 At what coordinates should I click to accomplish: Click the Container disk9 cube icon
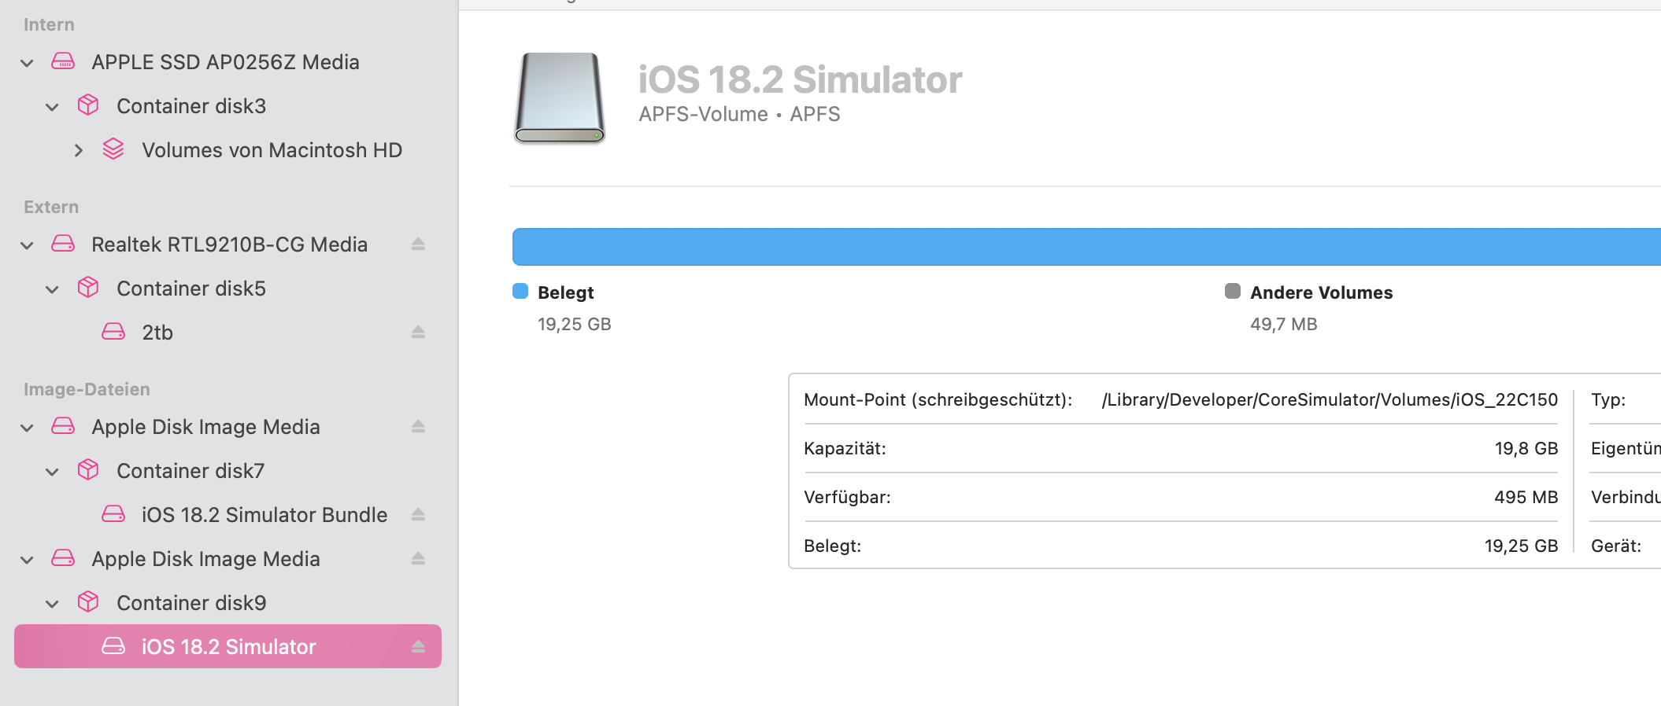(x=88, y=602)
